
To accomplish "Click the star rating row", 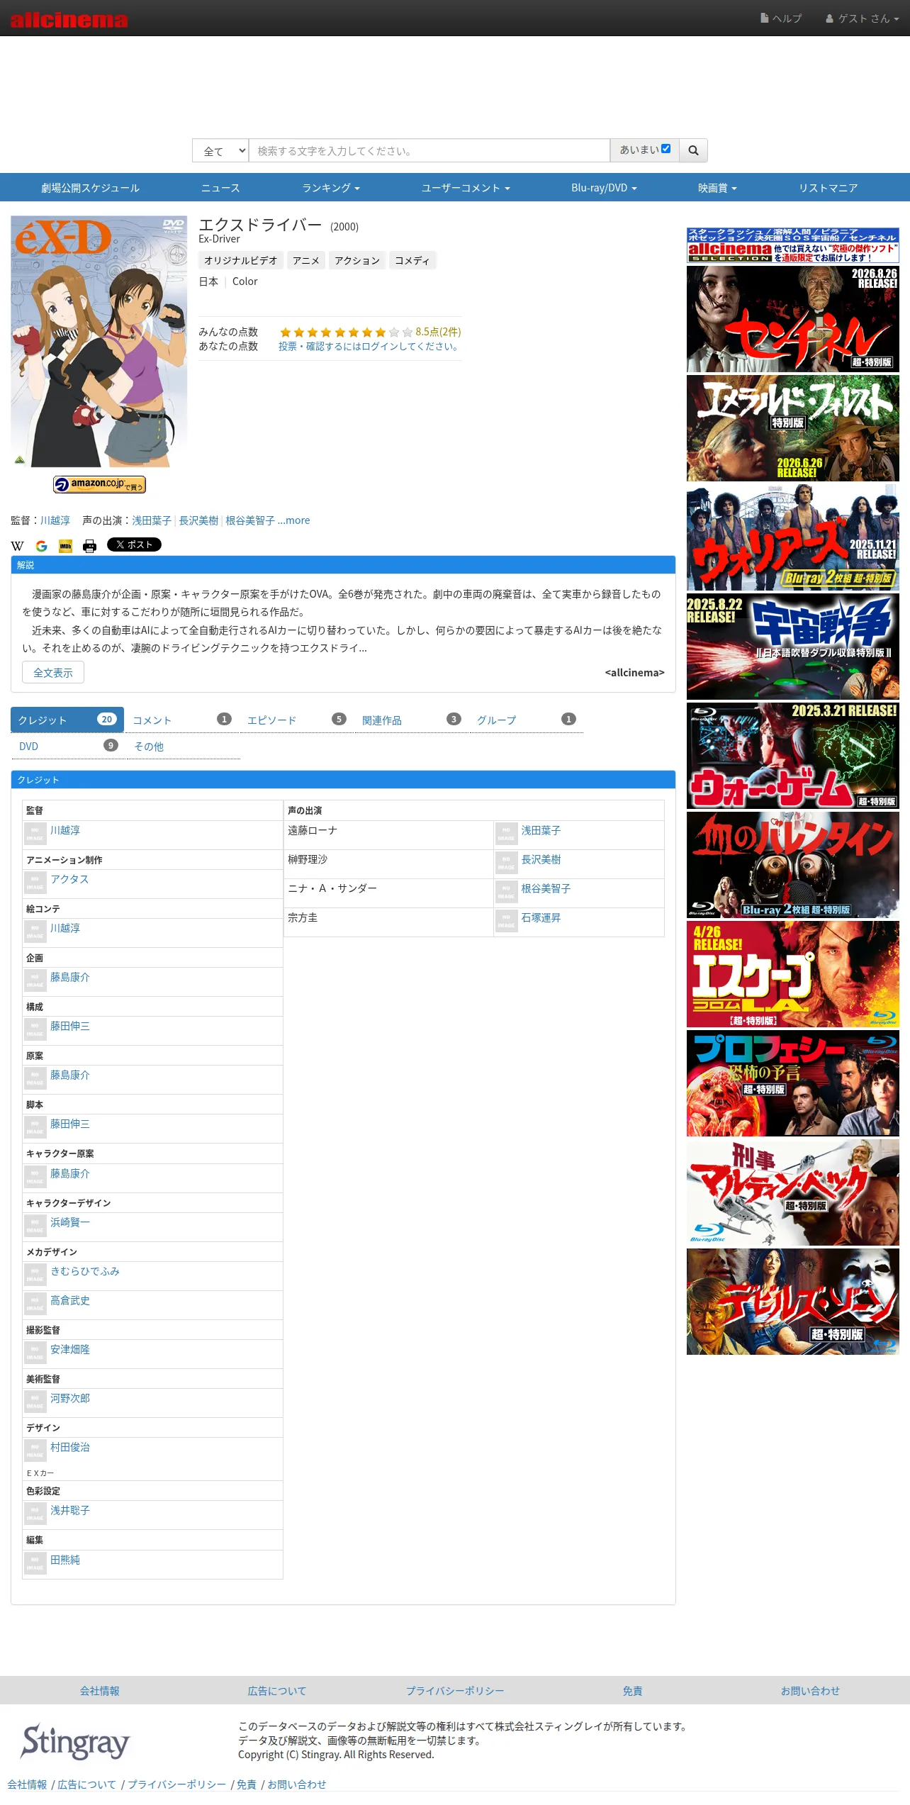I will tap(346, 332).
